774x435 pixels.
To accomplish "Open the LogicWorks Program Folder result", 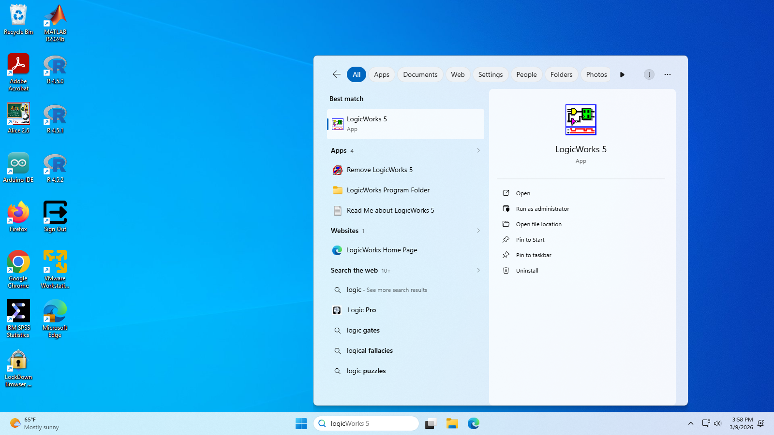I will tap(405, 190).
